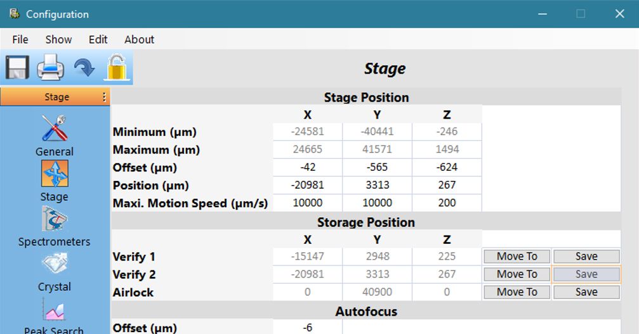
Task: Expand the Stage panel options dots
Action: pos(105,97)
